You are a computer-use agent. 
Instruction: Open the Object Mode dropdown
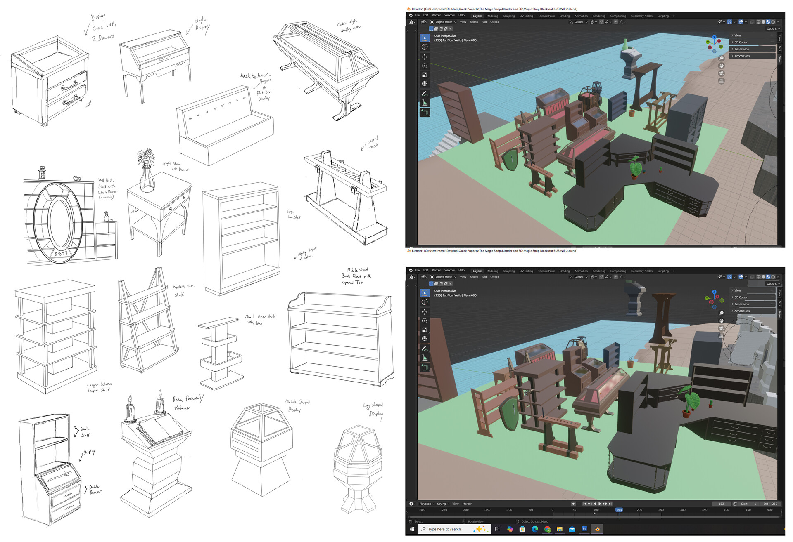(x=444, y=22)
